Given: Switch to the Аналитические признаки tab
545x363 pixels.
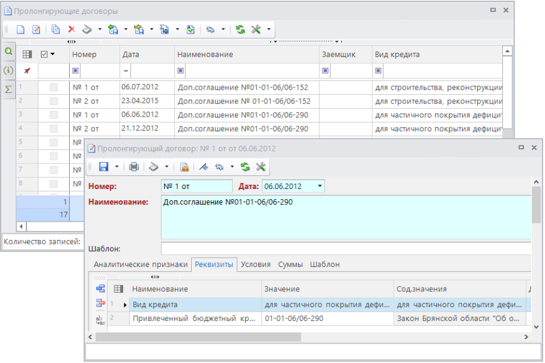Looking at the screenshot, I should tap(140, 264).
